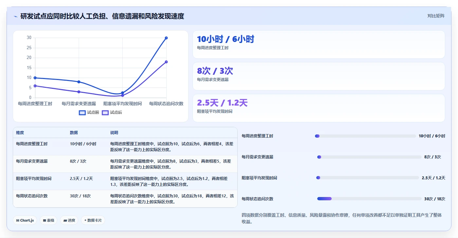The height and width of the screenshot is (238, 458).
Task: Click chart axis label 阻塞项平均发现时间
Action: click(x=122, y=104)
